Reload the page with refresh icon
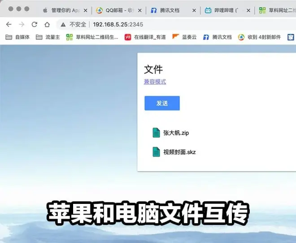This screenshot has width=296, height=243. (x=35, y=24)
